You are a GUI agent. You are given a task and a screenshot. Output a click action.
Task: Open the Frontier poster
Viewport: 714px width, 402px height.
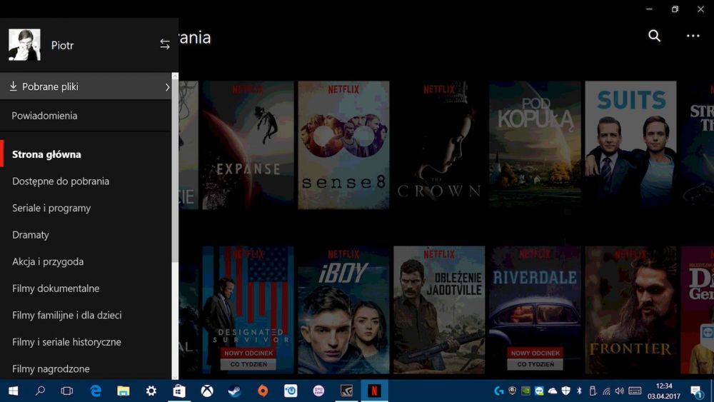tap(630, 310)
